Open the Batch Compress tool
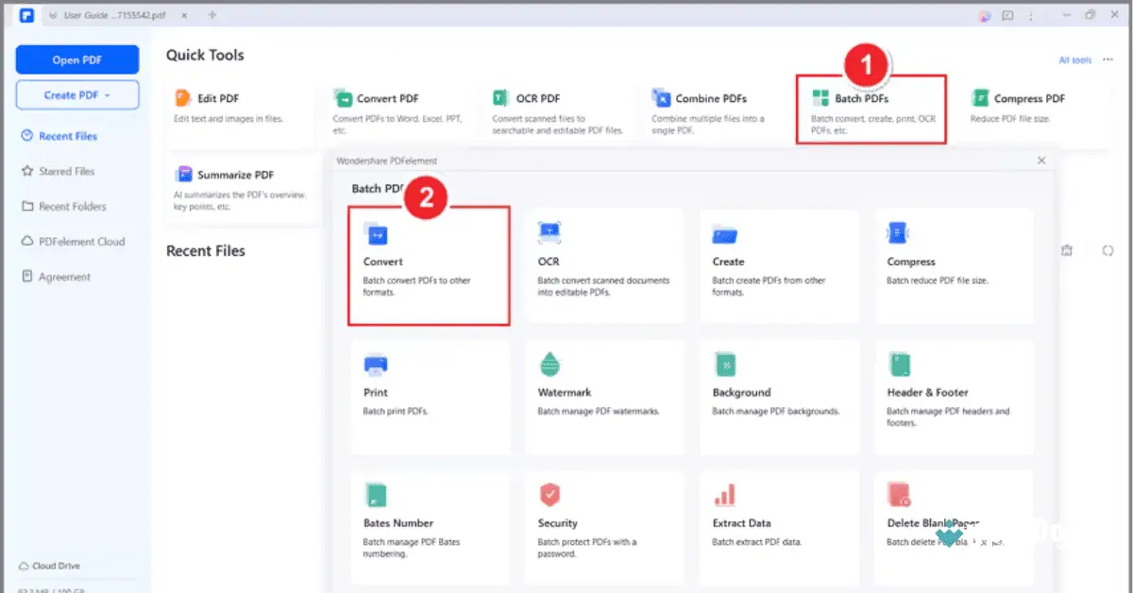This screenshot has height=593, width=1133. click(x=954, y=264)
